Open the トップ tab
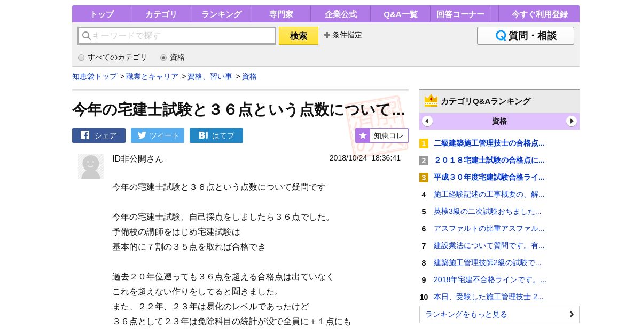Image resolution: width=641 pixels, height=336 pixels. point(101,14)
